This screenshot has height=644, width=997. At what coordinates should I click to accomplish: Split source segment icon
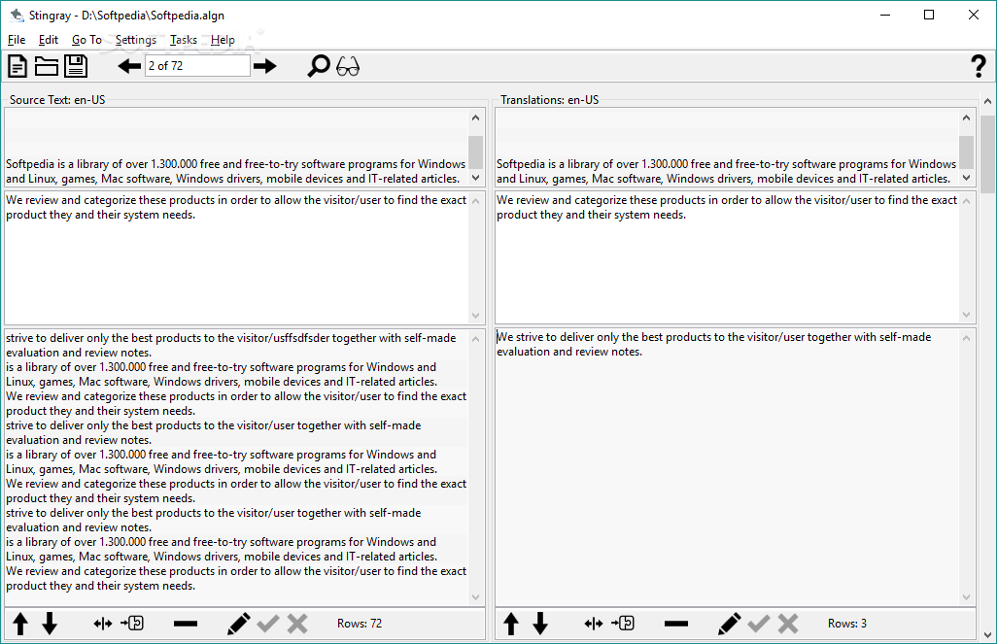pos(102,624)
